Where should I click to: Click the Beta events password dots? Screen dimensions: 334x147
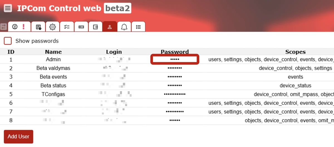pyautogui.click(x=175, y=77)
